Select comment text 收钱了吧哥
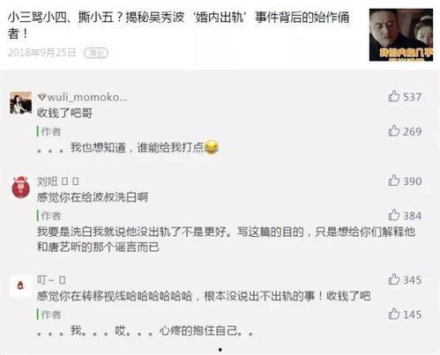 click(64, 113)
